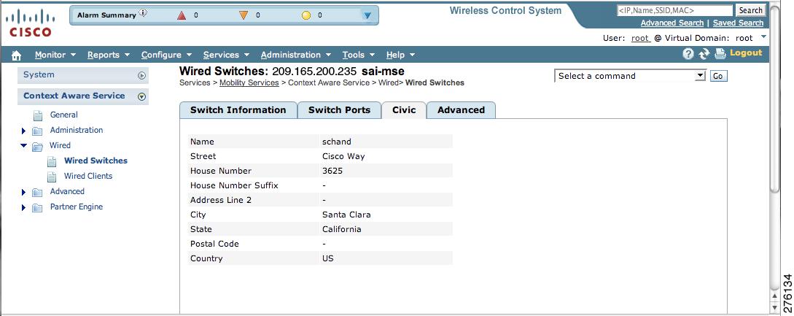Screen dimensions: 794x316
Task: Click the root user link
Action: 641,38
